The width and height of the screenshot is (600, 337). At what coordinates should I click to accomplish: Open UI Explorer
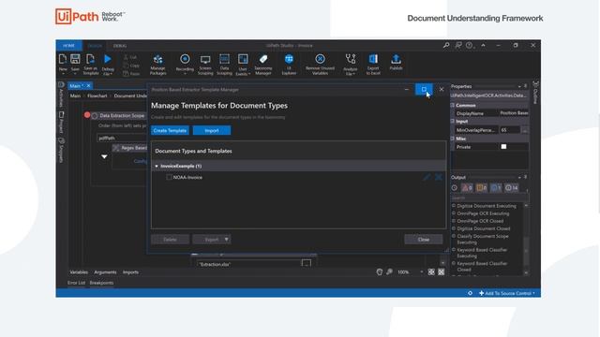[x=289, y=64]
